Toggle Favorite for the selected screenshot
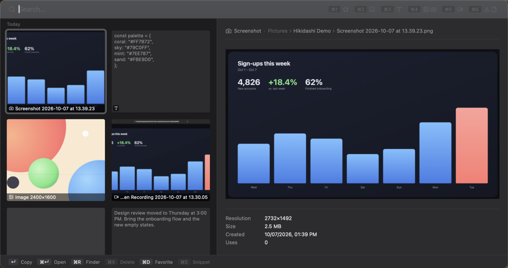The image size is (508, 268). (157, 262)
